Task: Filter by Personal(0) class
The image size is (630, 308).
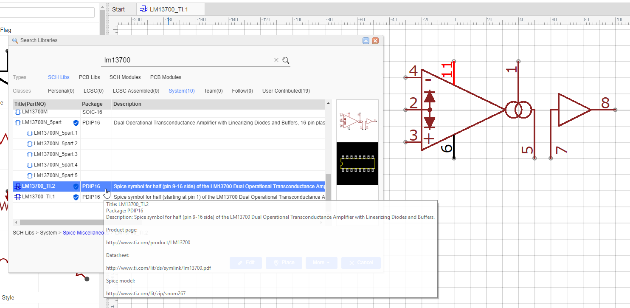Action: pyautogui.click(x=61, y=91)
